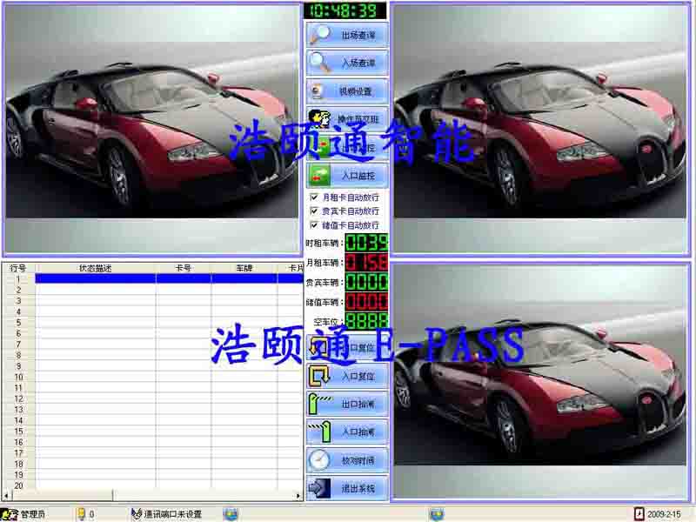Toggle the 储值卡自动放行 checkbox
Image resolution: width=696 pixels, height=522 pixels.
314,225
